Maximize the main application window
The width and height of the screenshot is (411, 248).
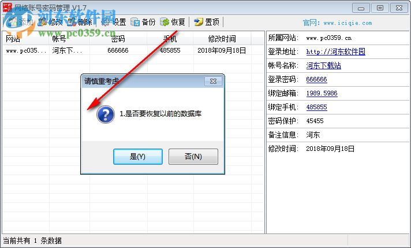[380, 8]
